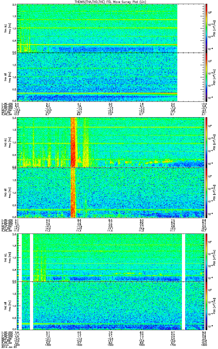
Task: Click the MLAT_SM label below the THE panels
Action: 6,339
